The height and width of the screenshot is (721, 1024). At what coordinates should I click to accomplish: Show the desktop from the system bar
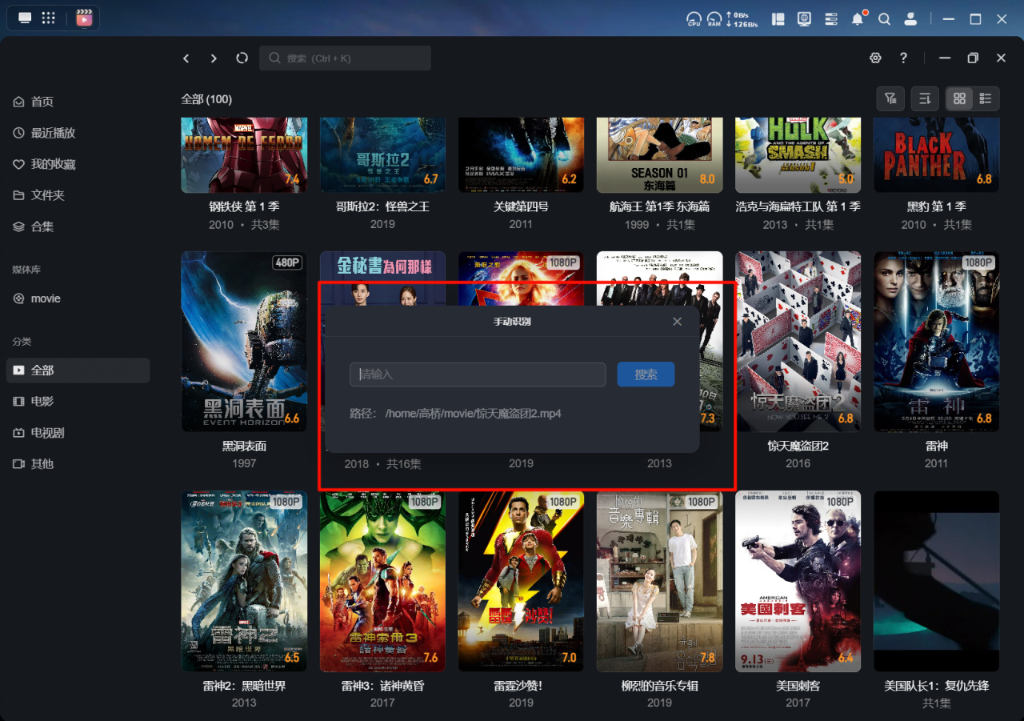[x=25, y=18]
